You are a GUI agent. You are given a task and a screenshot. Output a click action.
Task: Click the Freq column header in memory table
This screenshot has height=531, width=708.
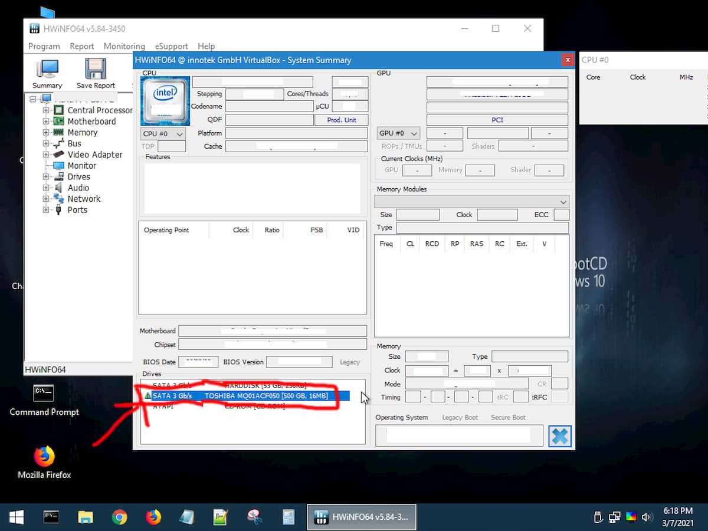coord(386,244)
